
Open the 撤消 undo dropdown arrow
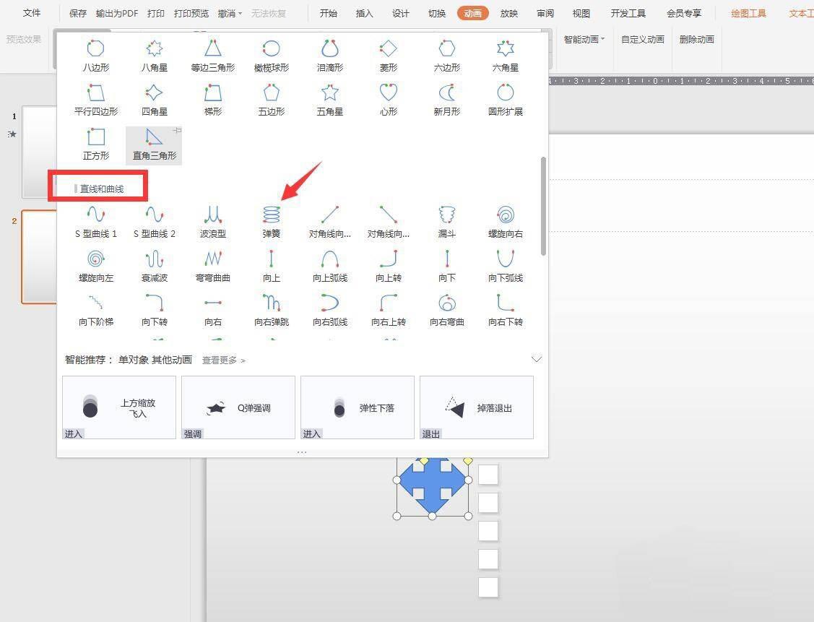241,12
